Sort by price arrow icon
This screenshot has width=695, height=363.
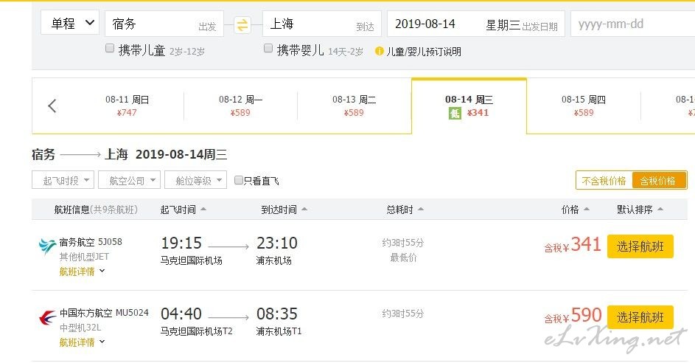click(587, 209)
